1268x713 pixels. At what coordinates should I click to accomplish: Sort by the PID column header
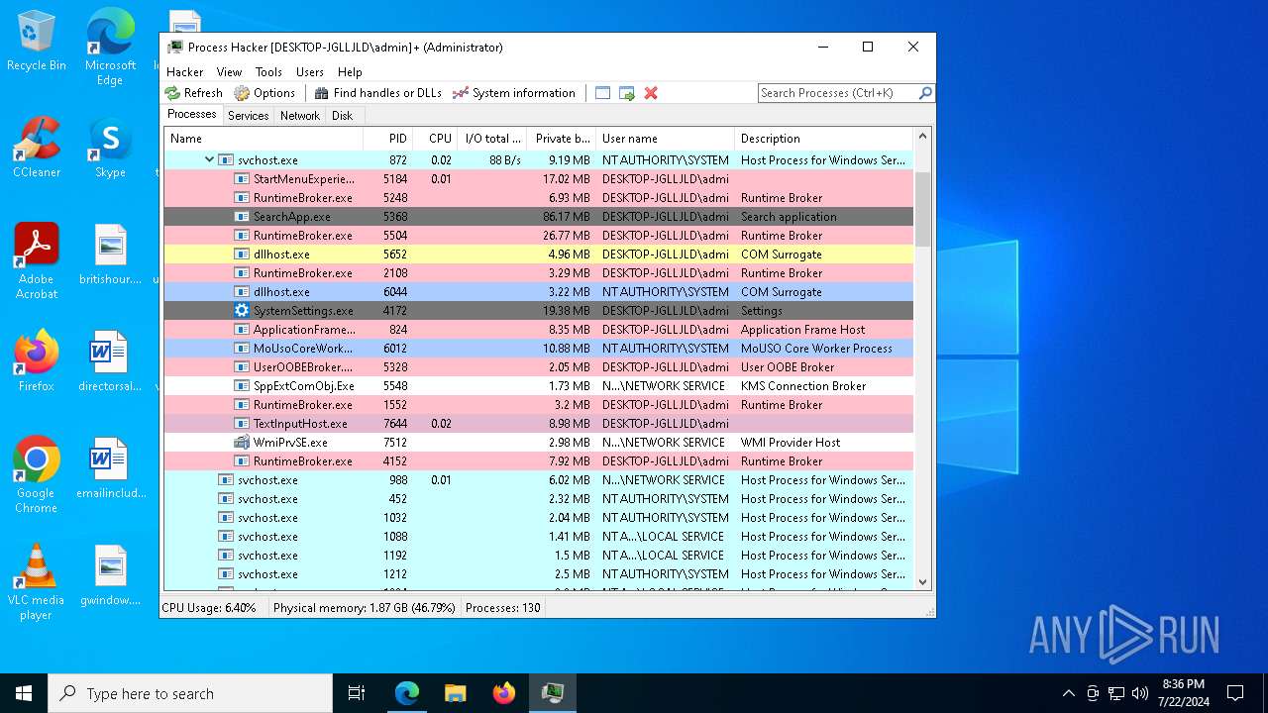click(x=387, y=139)
